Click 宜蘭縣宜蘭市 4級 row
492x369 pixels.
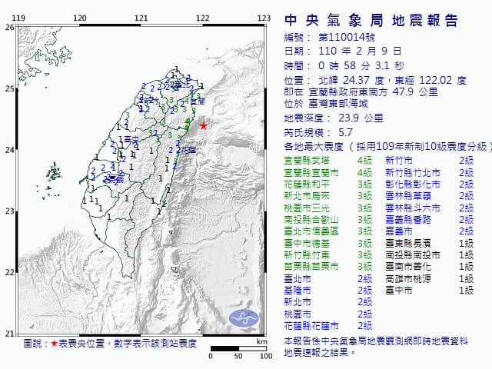click(328, 172)
